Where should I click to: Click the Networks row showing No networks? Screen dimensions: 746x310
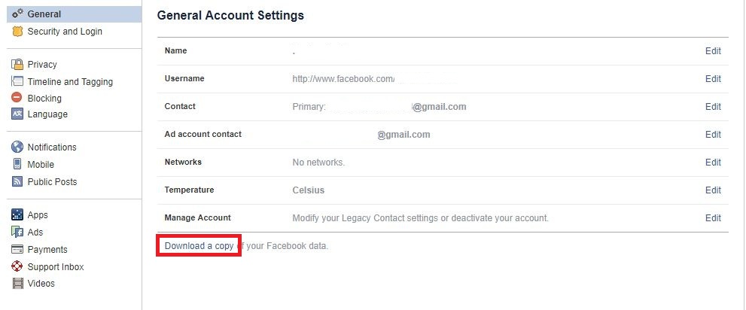pos(318,163)
